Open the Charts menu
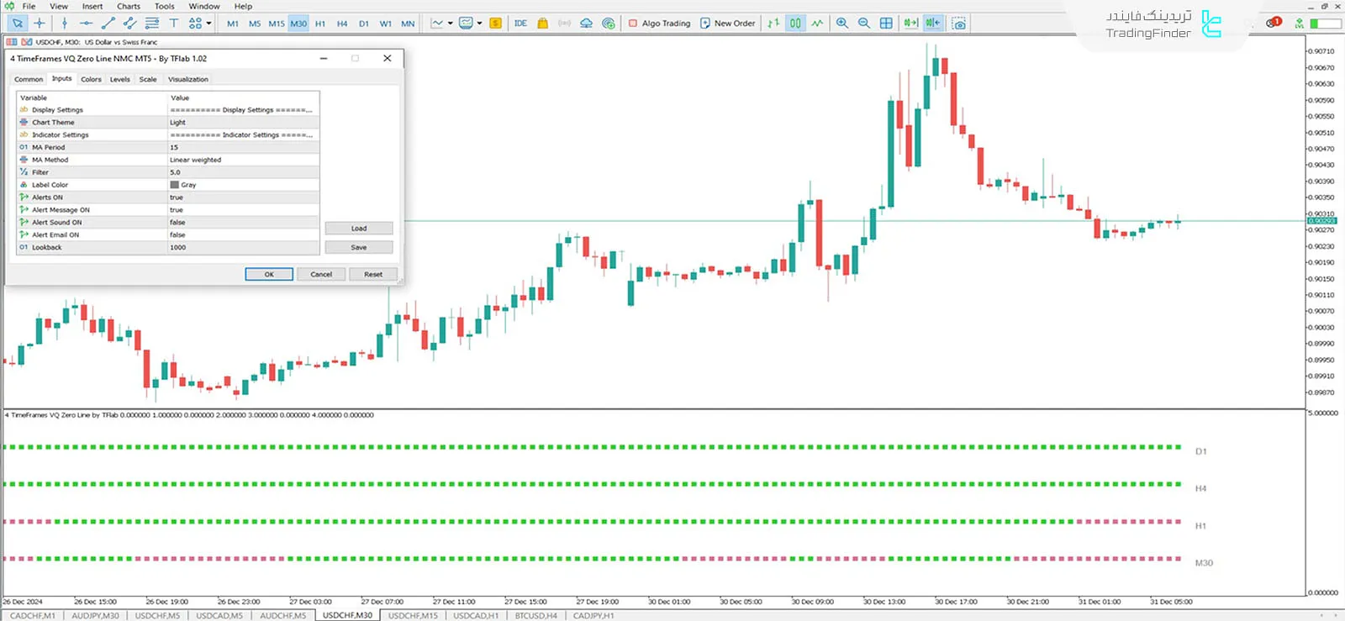1345x621 pixels. (129, 6)
